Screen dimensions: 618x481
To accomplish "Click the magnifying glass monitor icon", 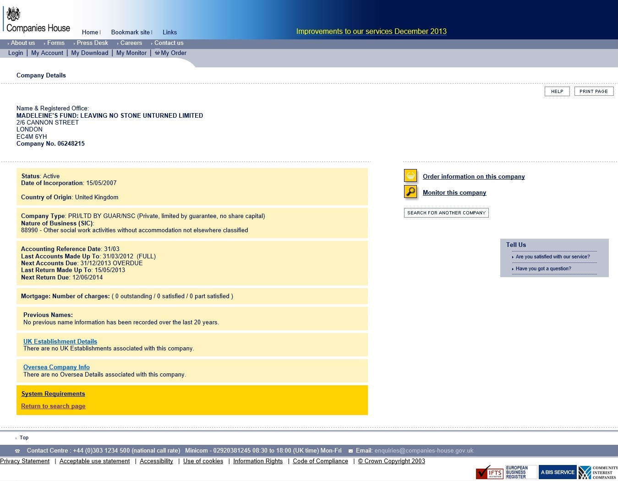I will pos(410,192).
